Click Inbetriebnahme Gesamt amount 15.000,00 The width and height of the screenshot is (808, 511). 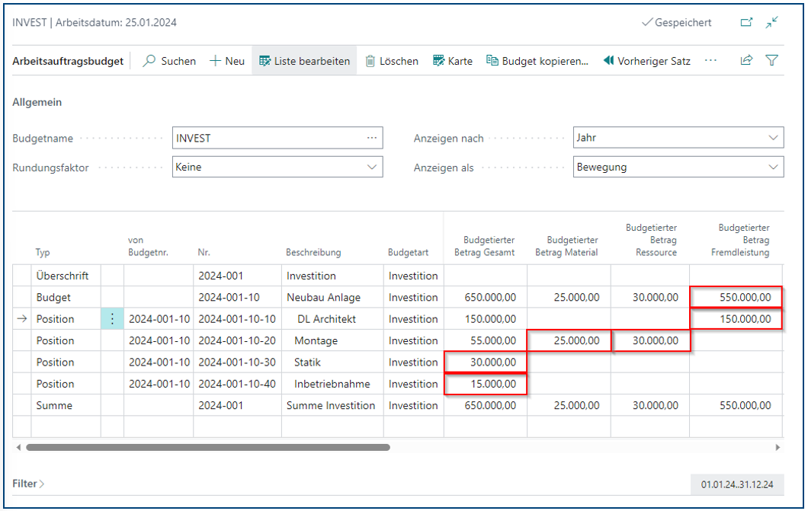click(x=486, y=384)
